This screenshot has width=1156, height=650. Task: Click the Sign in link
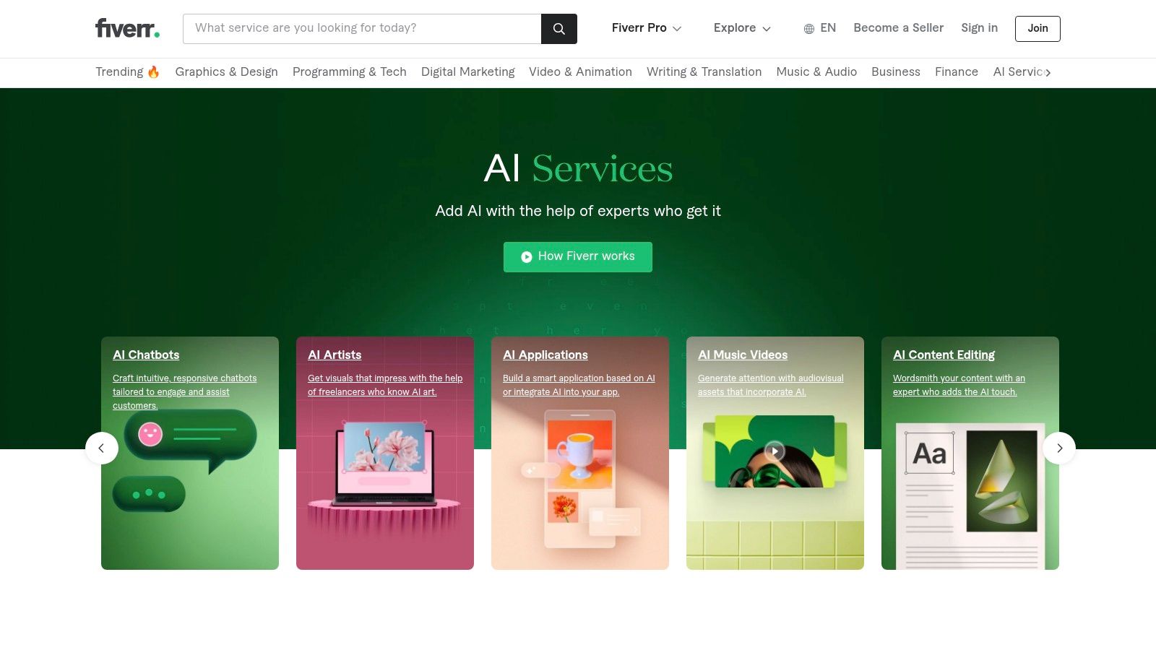(979, 28)
